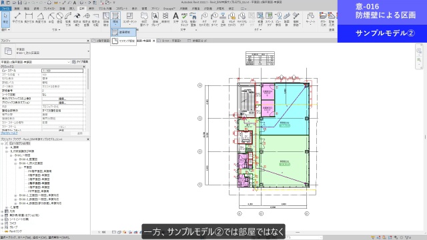Choose the Linear Dimension tool
Viewport: 427px width, 240px height.
tap(29, 19)
